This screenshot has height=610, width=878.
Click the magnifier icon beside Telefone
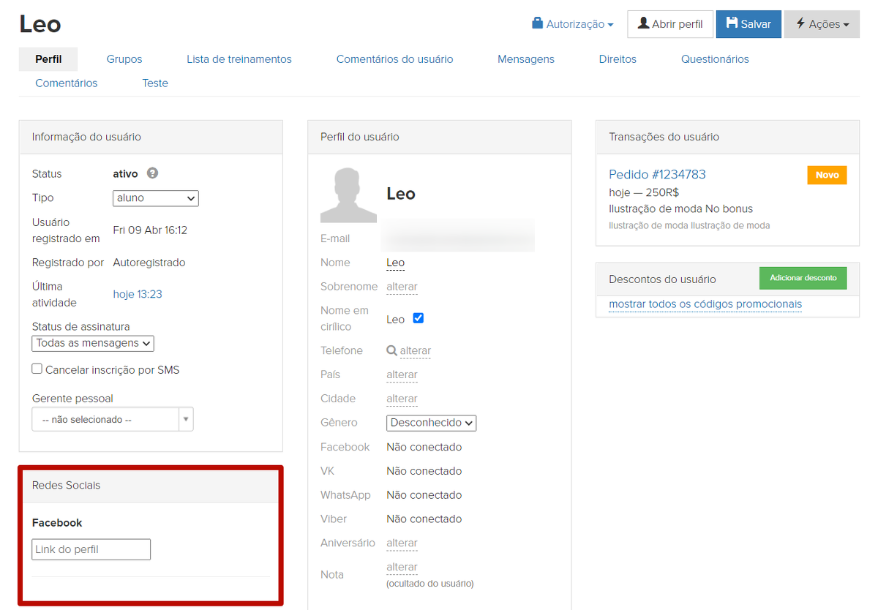pos(391,350)
